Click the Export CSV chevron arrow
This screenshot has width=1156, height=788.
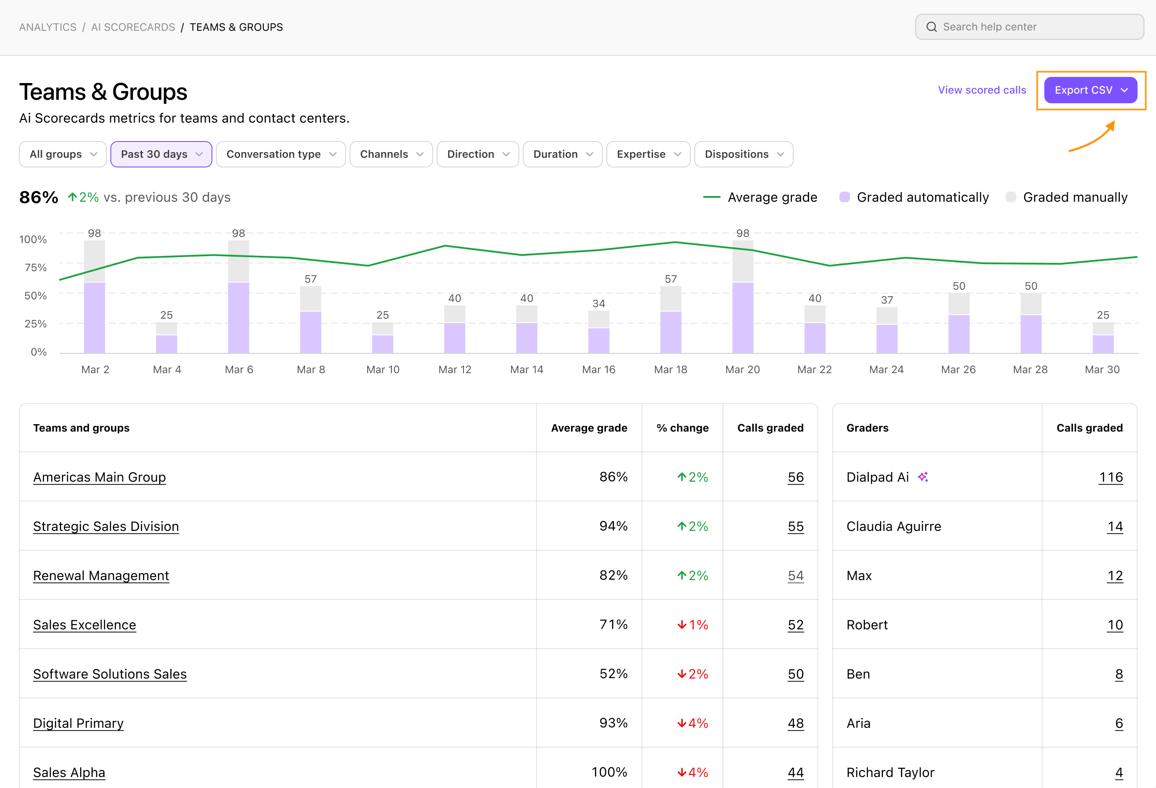click(1124, 90)
